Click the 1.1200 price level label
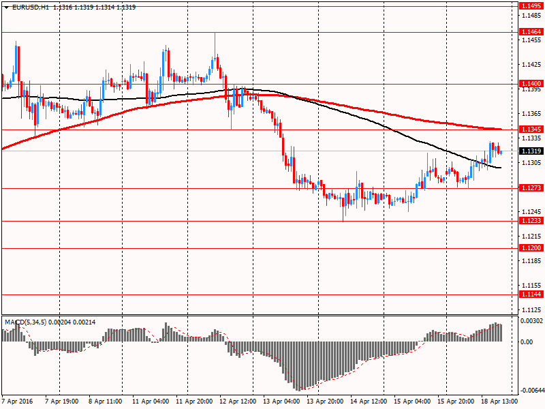The image size is (545, 409). (x=531, y=247)
